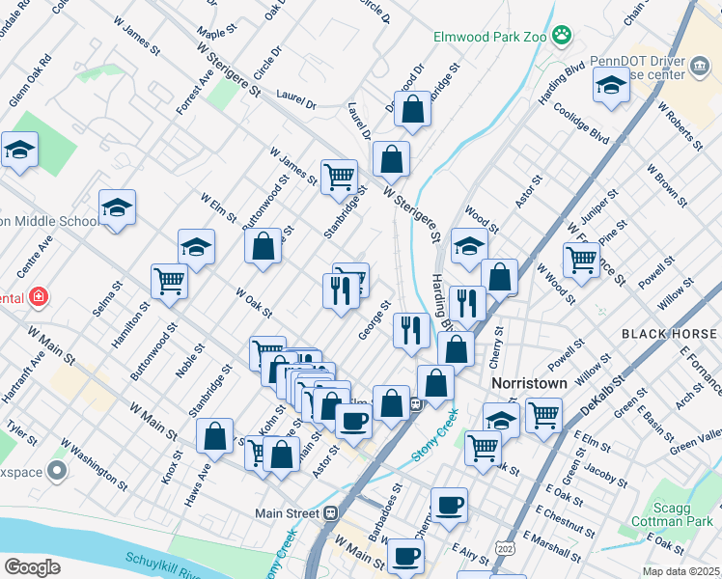Viewport: 722px width, 579px height.
Task: Select the graduation cap marker near W Elm St
Action: 197,247
